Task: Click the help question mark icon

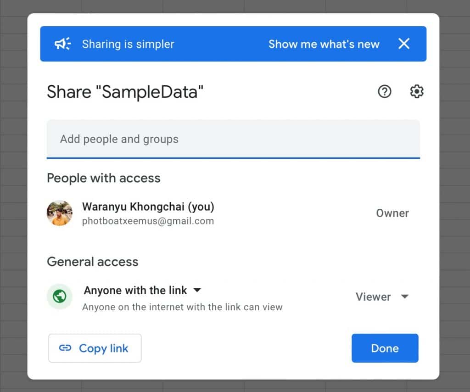Action: (x=384, y=92)
